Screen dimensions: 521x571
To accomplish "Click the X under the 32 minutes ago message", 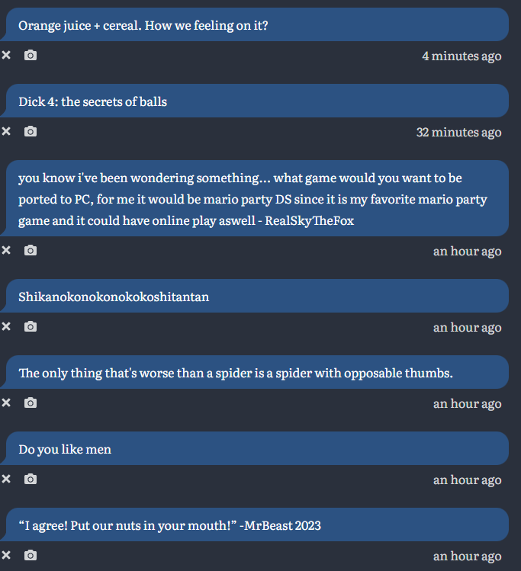I will pos(6,131).
